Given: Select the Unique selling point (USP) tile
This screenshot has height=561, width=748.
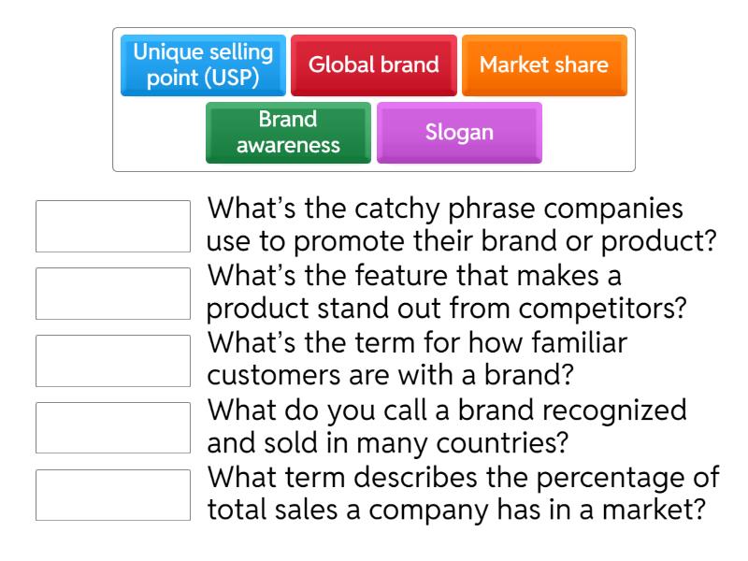Looking at the screenshot, I should pos(204,65).
